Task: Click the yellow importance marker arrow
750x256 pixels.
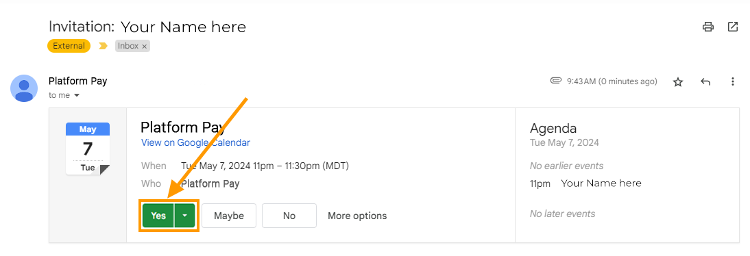Action: [103, 46]
